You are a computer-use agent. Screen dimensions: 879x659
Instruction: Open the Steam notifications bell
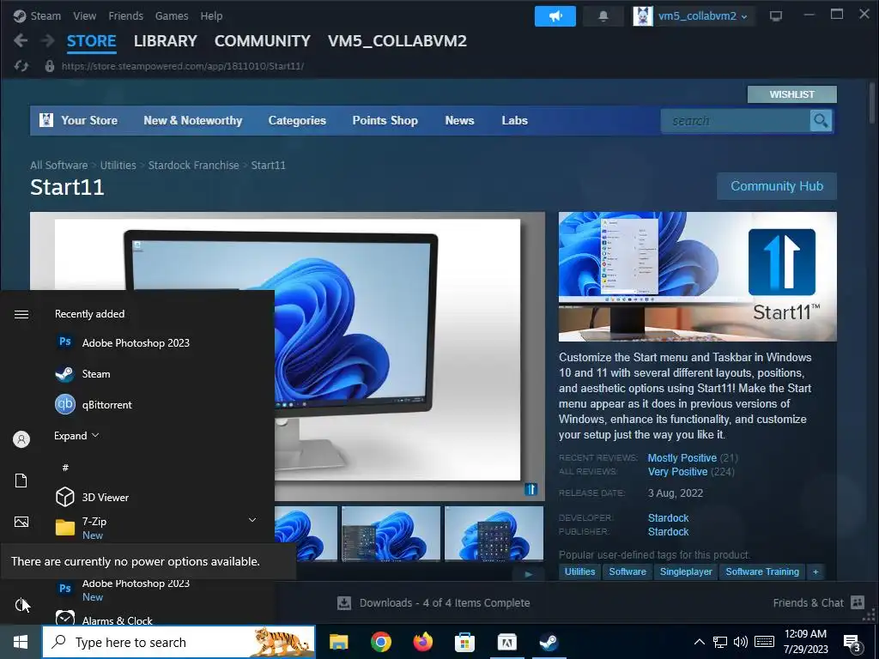(x=603, y=16)
